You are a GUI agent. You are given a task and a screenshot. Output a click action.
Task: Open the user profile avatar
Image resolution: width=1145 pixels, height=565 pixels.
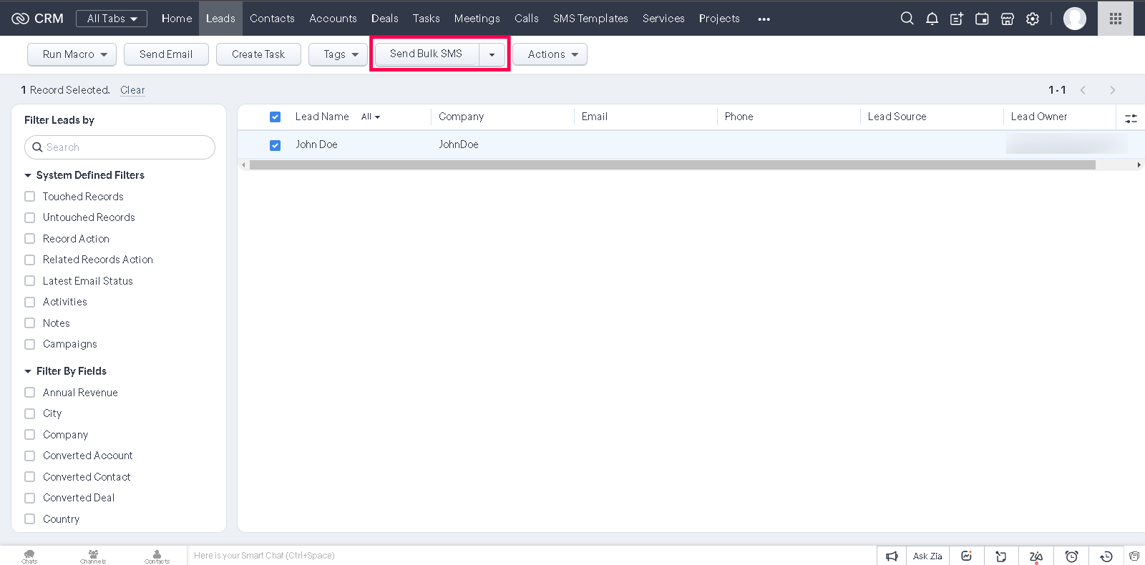click(1074, 19)
